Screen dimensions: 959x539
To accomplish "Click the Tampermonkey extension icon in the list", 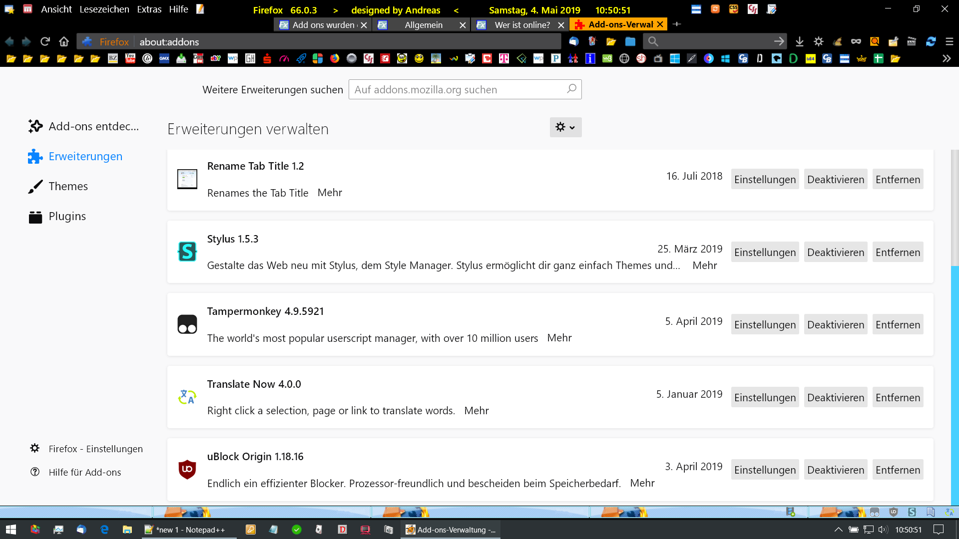I will point(187,324).
